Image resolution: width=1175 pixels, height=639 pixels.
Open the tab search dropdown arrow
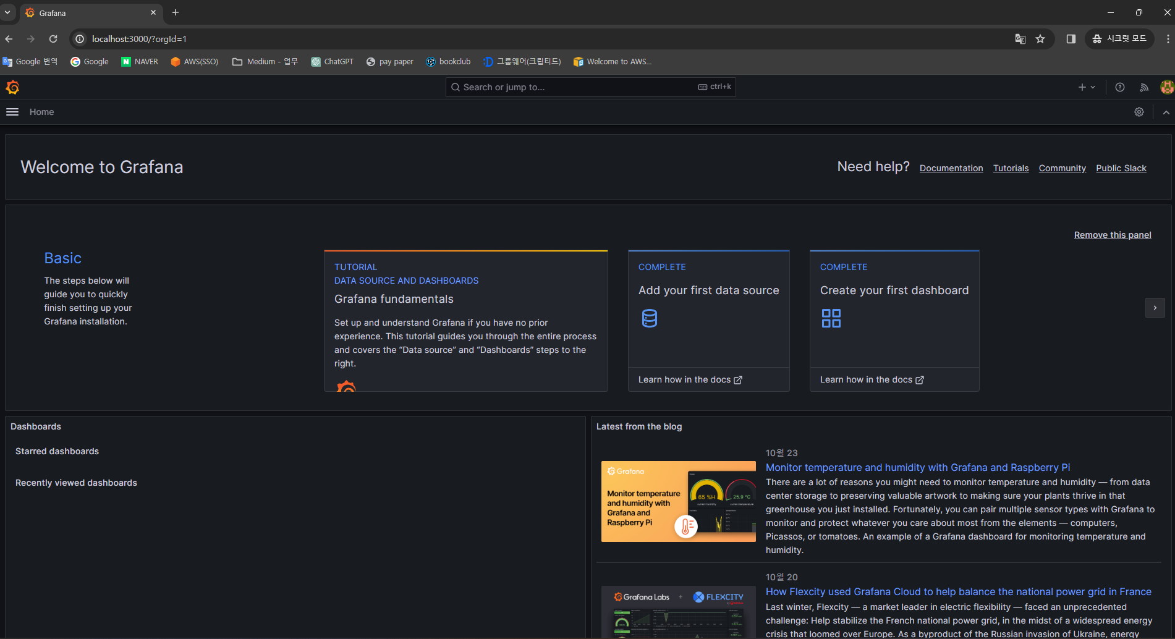tap(7, 12)
